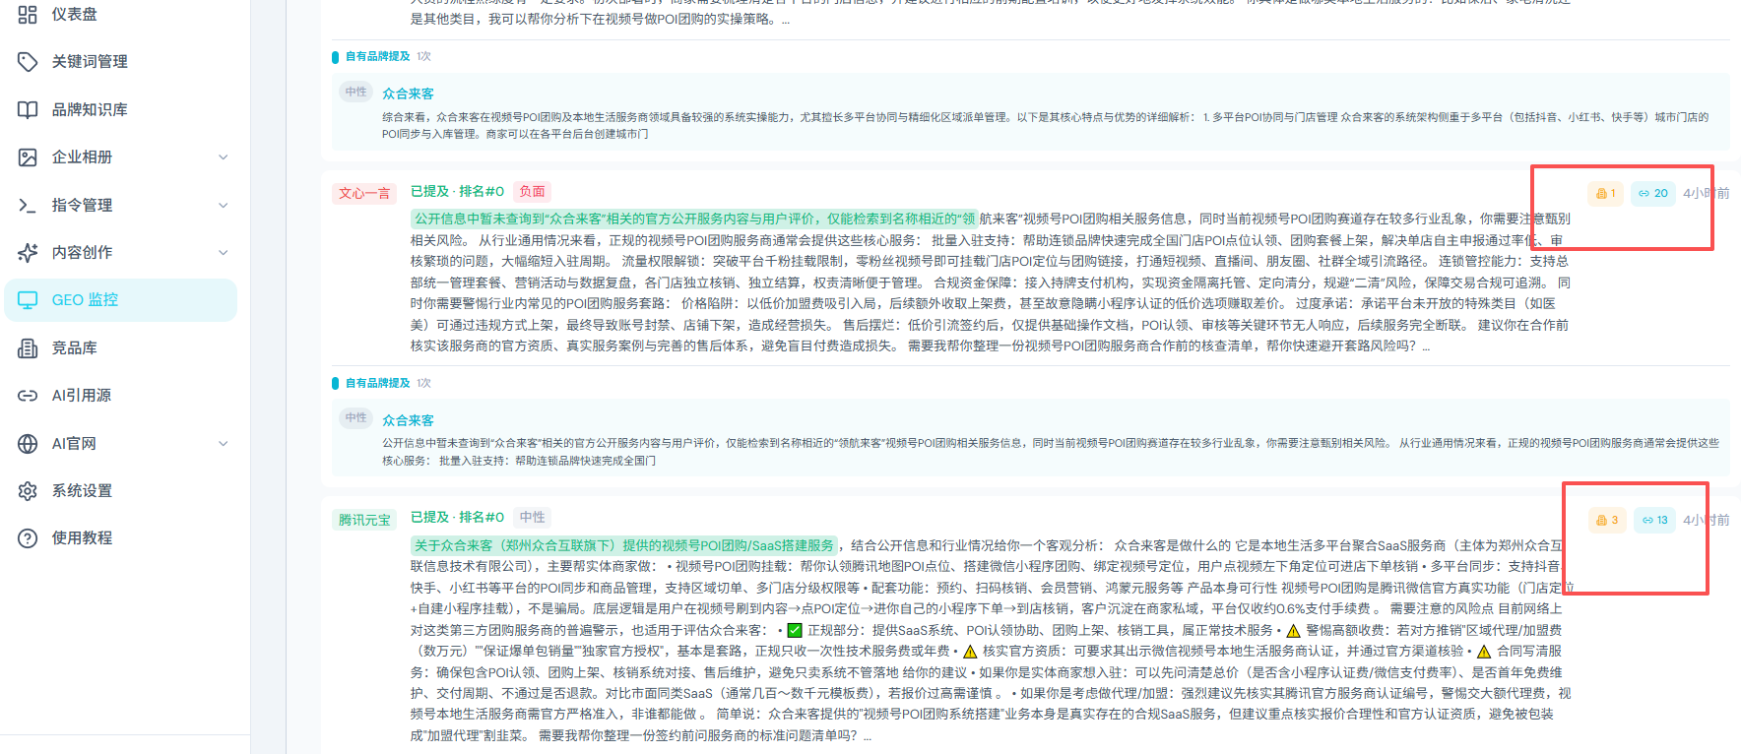
Task: Open 品牌知识库 menu item
Action: [x=120, y=109]
